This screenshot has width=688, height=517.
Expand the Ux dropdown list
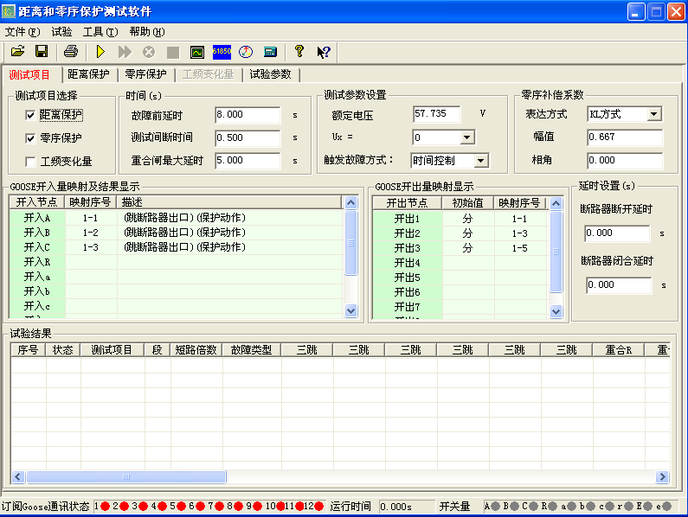[x=466, y=137]
